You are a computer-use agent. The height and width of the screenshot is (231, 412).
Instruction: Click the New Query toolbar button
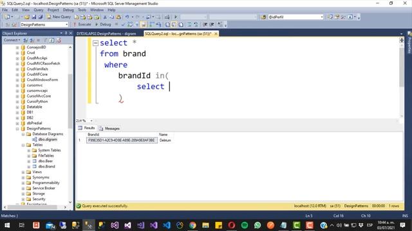(x=59, y=17)
